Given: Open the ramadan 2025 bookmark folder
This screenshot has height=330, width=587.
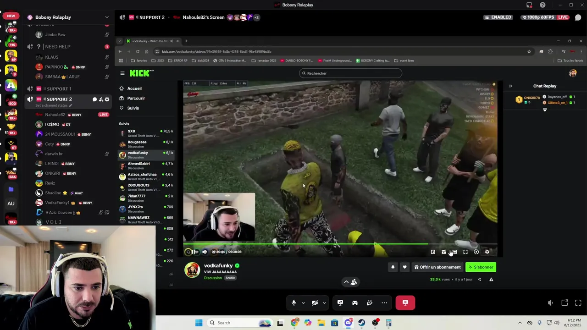Looking at the screenshot, I should click(264, 60).
